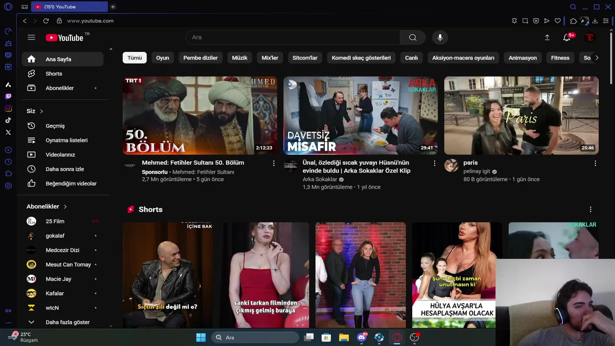Open GX Control speedometer icon in sidebar
Viewport: 615px width, 346px height.
(8, 31)
